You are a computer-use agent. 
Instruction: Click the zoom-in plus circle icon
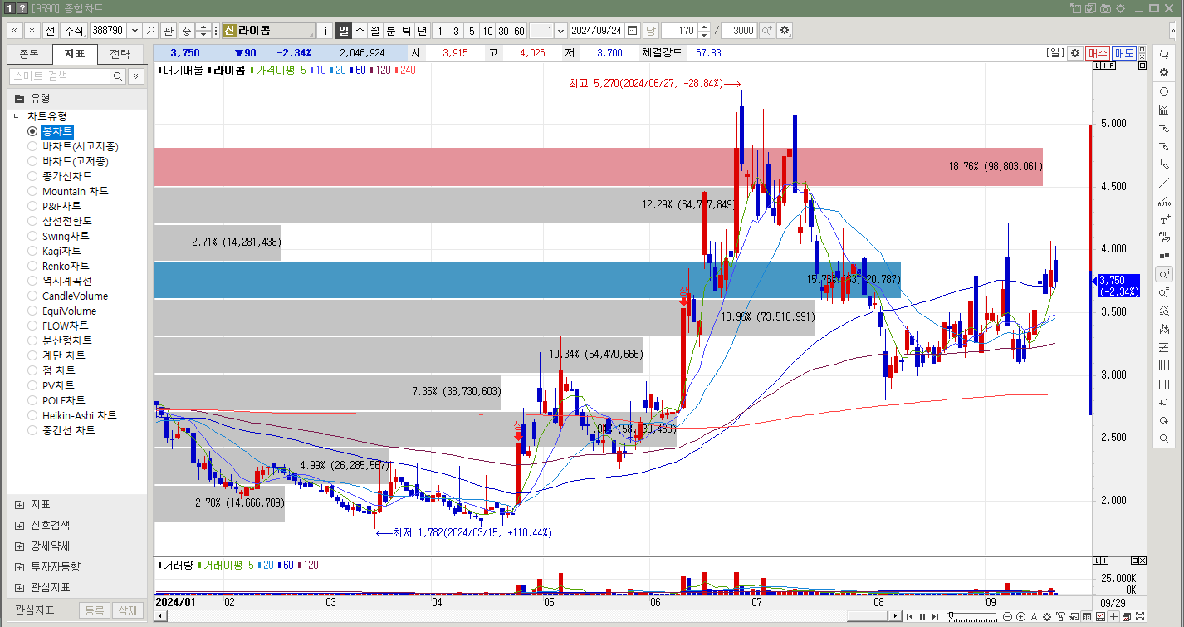[x=1020, y=616]
